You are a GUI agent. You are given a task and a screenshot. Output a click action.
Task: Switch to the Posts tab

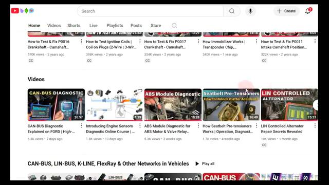tap(136, 26)
